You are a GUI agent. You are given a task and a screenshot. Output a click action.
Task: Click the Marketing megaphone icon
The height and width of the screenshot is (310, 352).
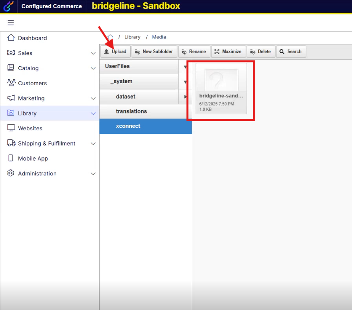11,98
